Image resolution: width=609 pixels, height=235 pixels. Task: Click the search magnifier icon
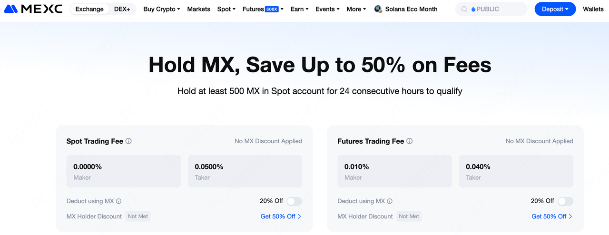point(464,9)
